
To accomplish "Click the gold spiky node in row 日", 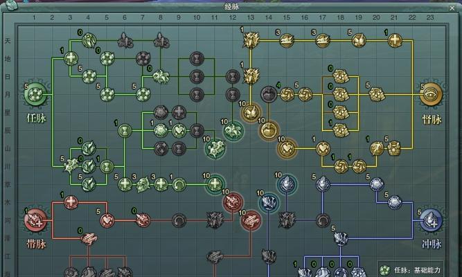I will click(x=251, y=76).
